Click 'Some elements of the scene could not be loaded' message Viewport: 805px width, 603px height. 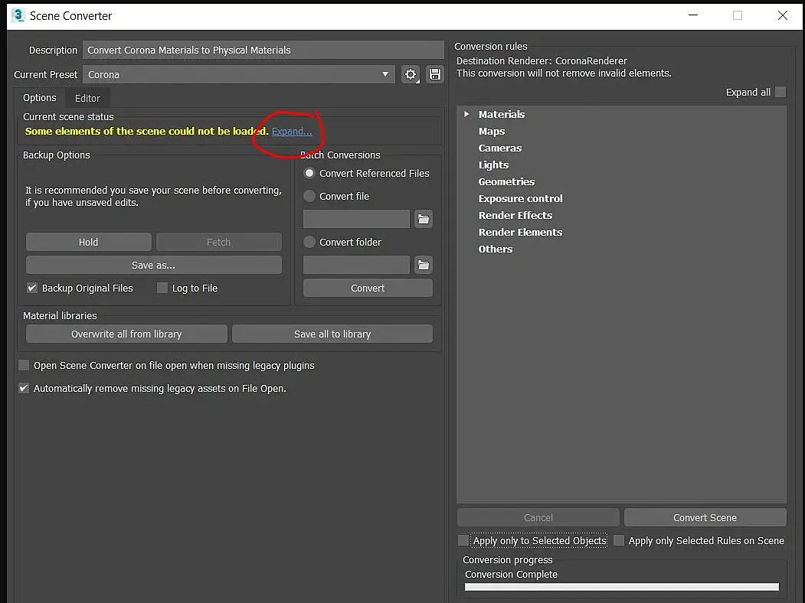pyautogui.click(x=146, y=132)
